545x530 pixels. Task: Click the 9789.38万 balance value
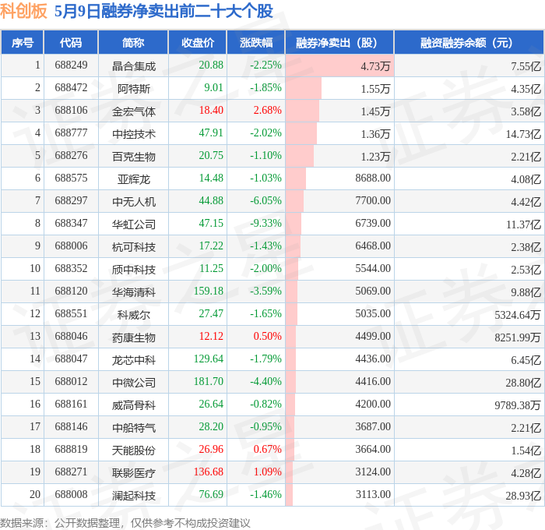[x=518, y=405]
